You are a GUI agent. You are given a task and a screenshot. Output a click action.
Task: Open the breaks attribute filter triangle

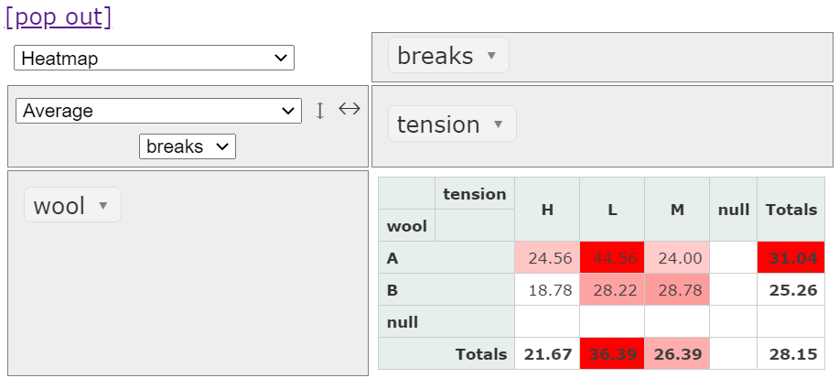tap(491, 56)
